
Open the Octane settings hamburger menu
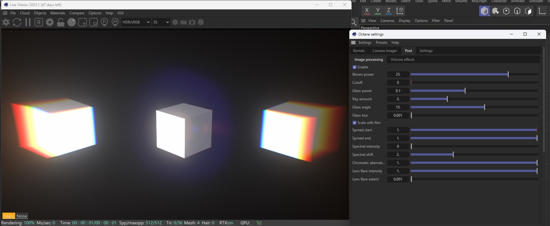[x=353, y=43]
